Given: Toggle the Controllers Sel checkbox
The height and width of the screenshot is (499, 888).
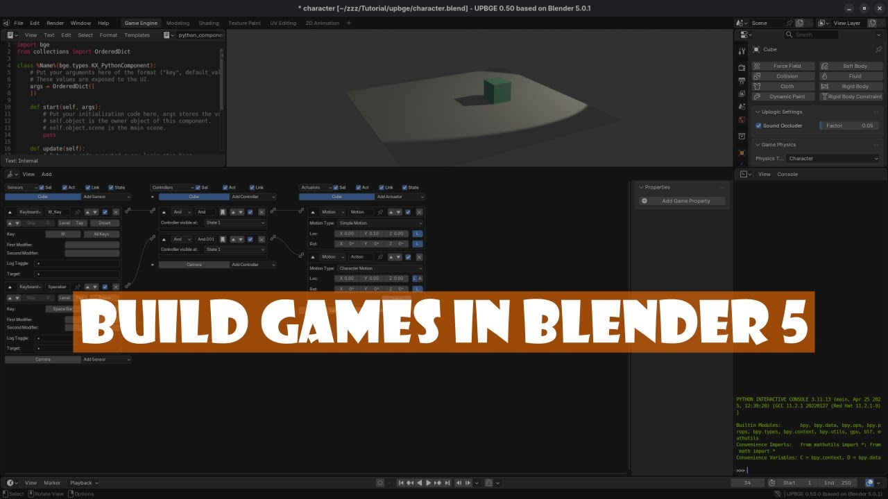Looking at the screenshot, I should coord(198,187).
